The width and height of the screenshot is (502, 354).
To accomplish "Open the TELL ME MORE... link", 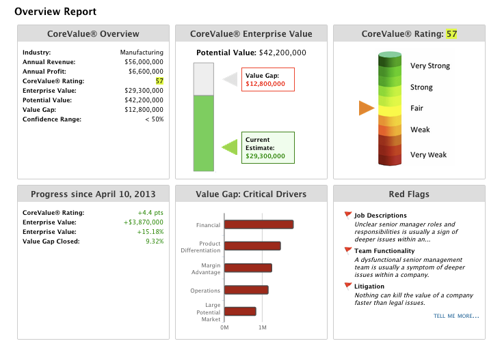I will pyautogui.click(x=456, y=316).
